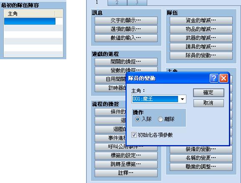Viewport: 241px width, 183px height.
Task: Click the 名稱的變更 button
Action: 201,158
